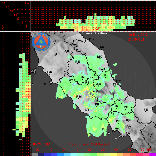Click the Freezing level 2.14 Km label
Viewport: 156px width, 156px height.
tap(90, 144)
